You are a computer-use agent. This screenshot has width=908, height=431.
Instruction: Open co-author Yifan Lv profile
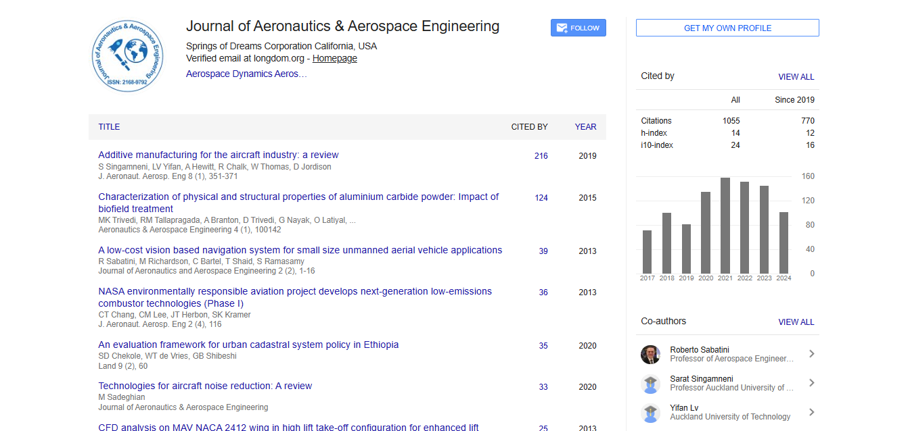[684, 408]
